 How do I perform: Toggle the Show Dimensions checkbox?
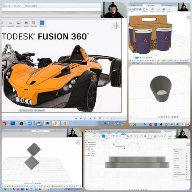coord(187,170)
